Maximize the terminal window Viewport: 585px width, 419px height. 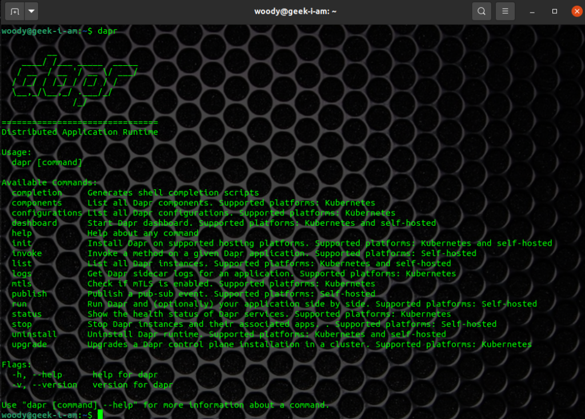point(554,11)
